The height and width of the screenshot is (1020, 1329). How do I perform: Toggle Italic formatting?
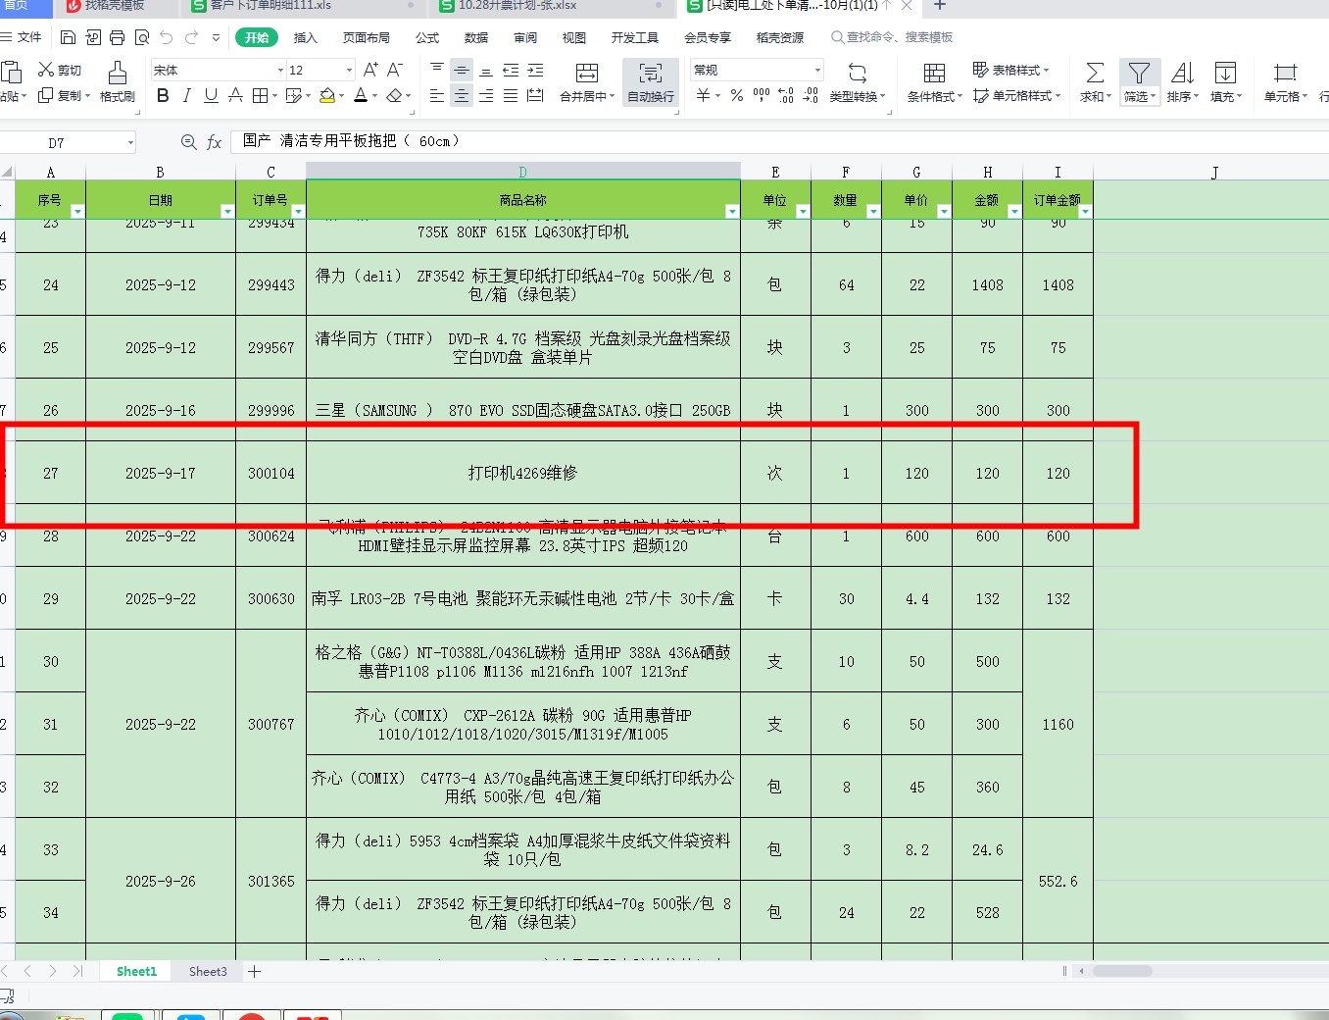186,95
